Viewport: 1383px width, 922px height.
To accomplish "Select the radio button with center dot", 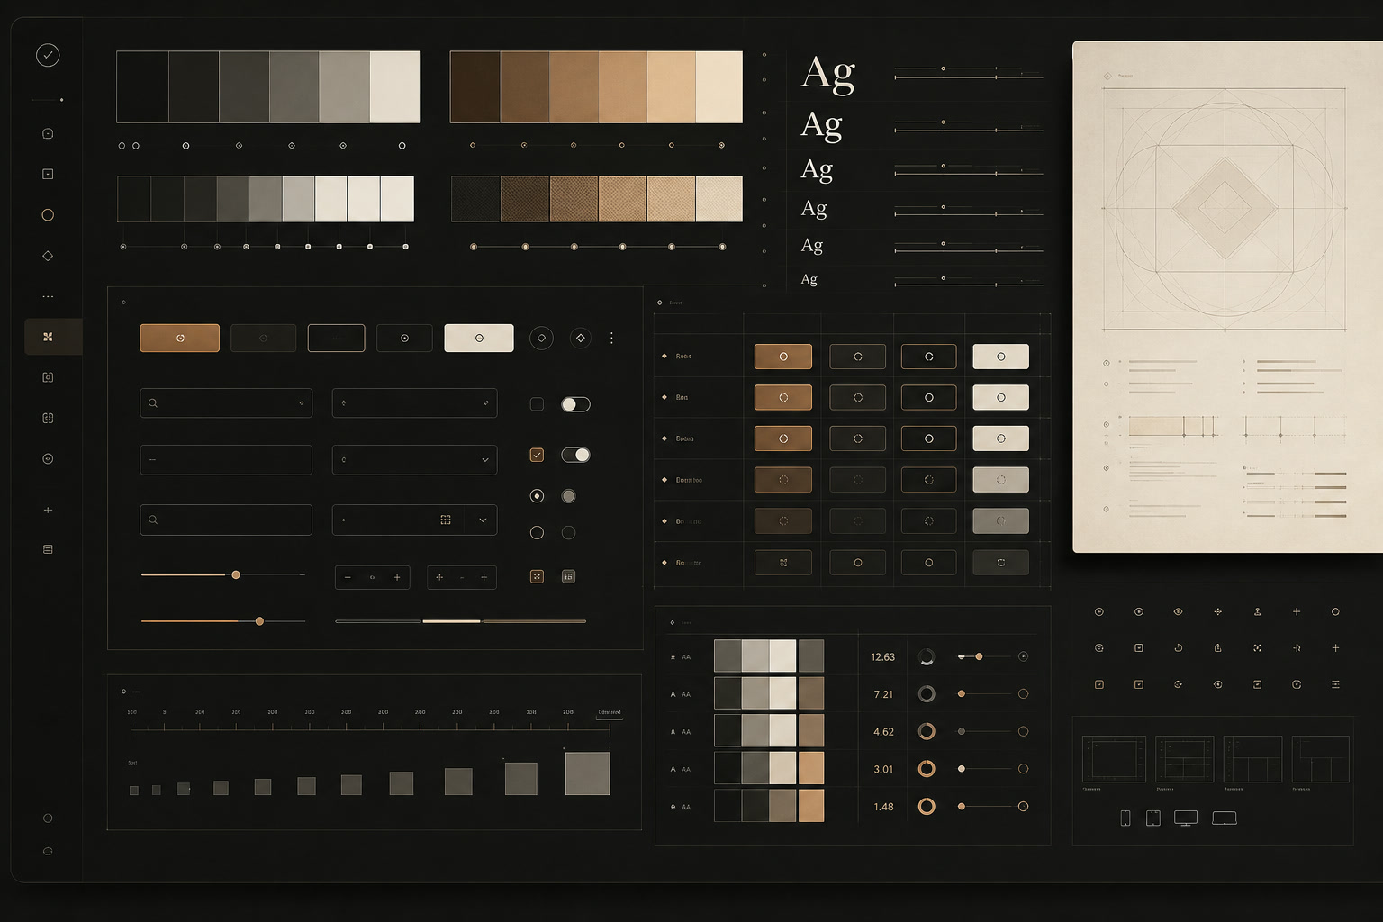I will pyautogui.click(x=537, y=496).
